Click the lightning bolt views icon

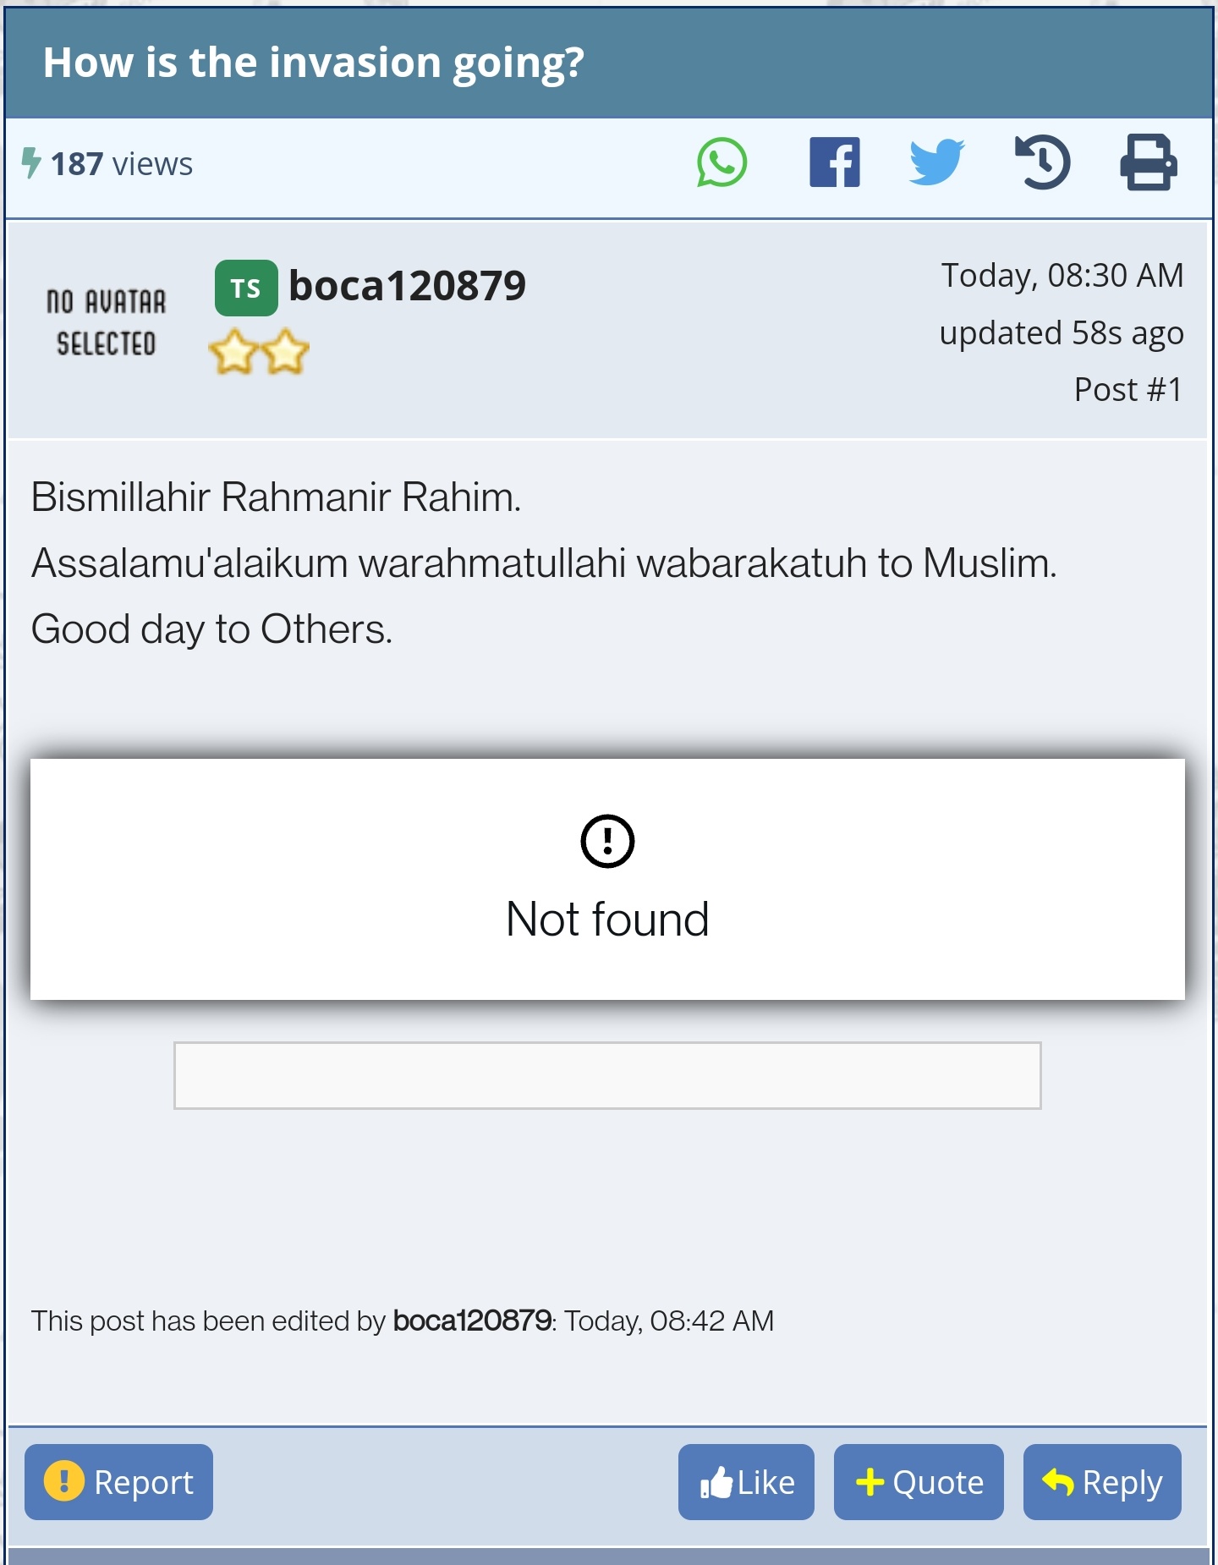pyautogui.click(x=30, y=163)
